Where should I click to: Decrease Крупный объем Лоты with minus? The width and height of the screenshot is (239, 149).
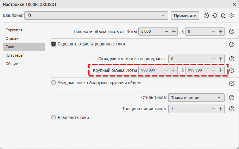tap(166, 70)
